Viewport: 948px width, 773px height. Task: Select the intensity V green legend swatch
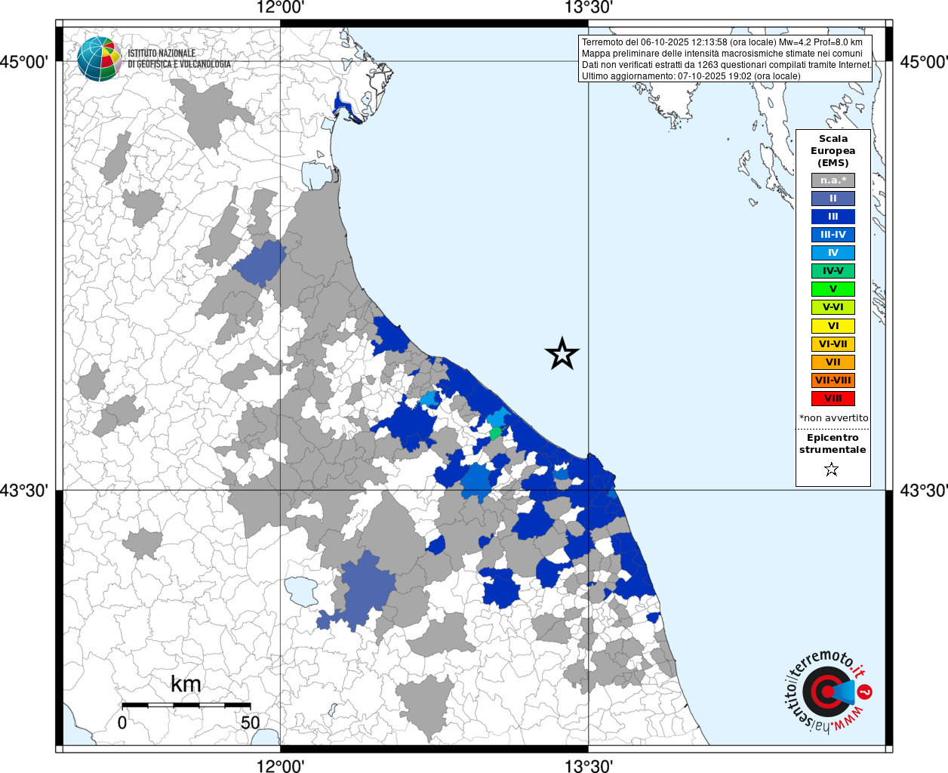point(833,289)
